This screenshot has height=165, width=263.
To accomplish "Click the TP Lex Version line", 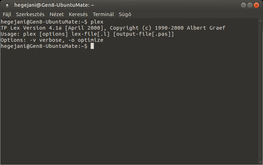I will pos(113,28).
